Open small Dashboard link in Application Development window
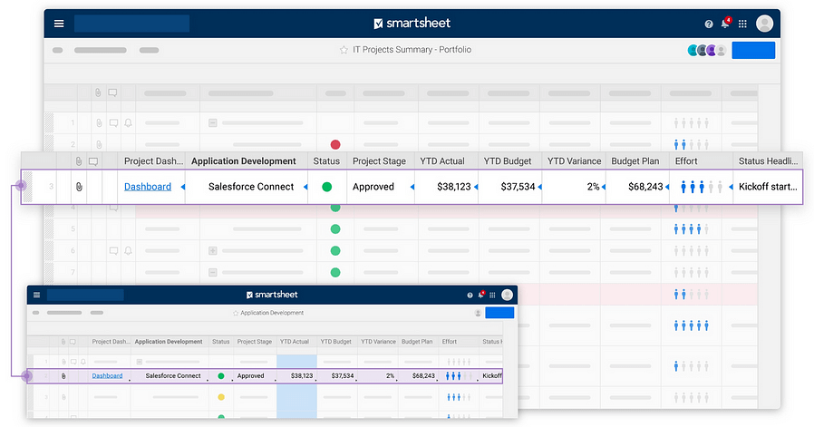The height and width of the screenshot is (427, 814). pyautogui.click(x=107, y=375)
